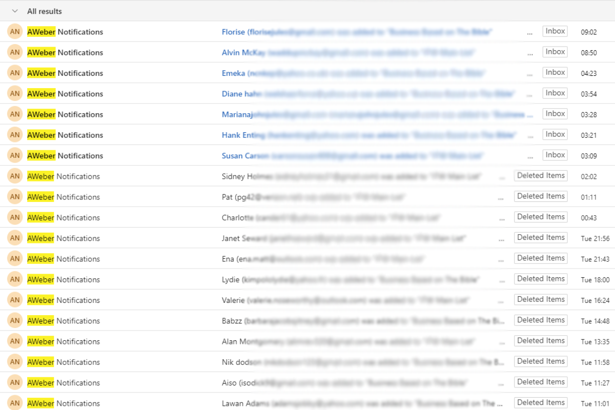Select the AN avatar on the 08:50 email
This screenshot has width=615, height=410.
tap(15, 52)
